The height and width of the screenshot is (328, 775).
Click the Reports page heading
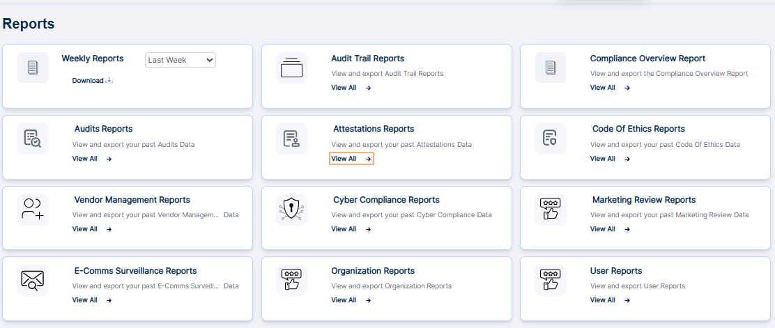[29, 24]
